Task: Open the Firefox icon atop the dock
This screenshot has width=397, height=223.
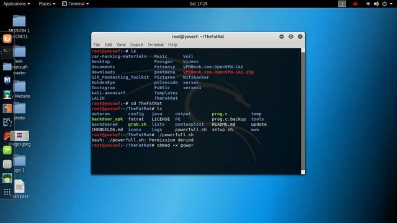Action: click(7, 38)
